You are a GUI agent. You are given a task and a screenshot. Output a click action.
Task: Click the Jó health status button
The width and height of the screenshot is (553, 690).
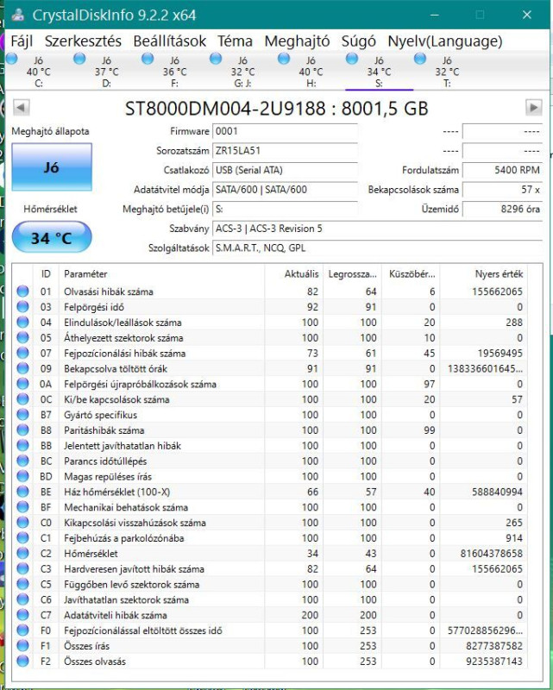tap(52, 166)
